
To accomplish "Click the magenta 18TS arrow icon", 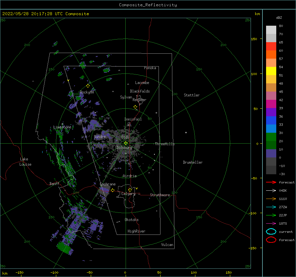I will click(271, 224).
